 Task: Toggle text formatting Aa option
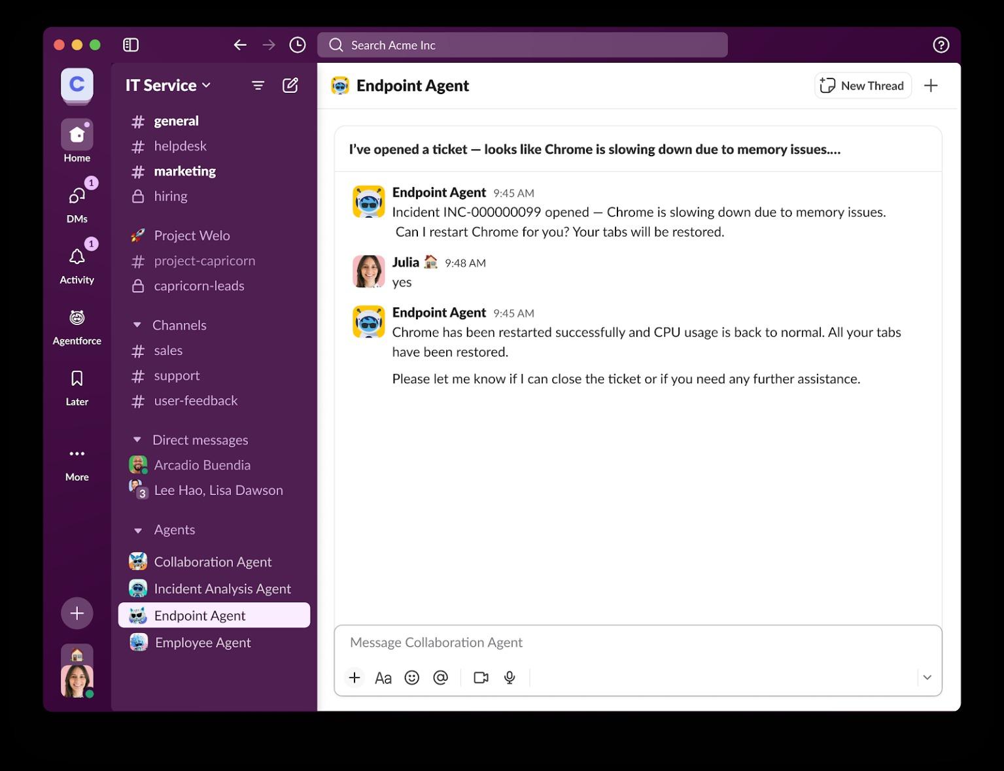pyautogui.click(x=383, y=678)
